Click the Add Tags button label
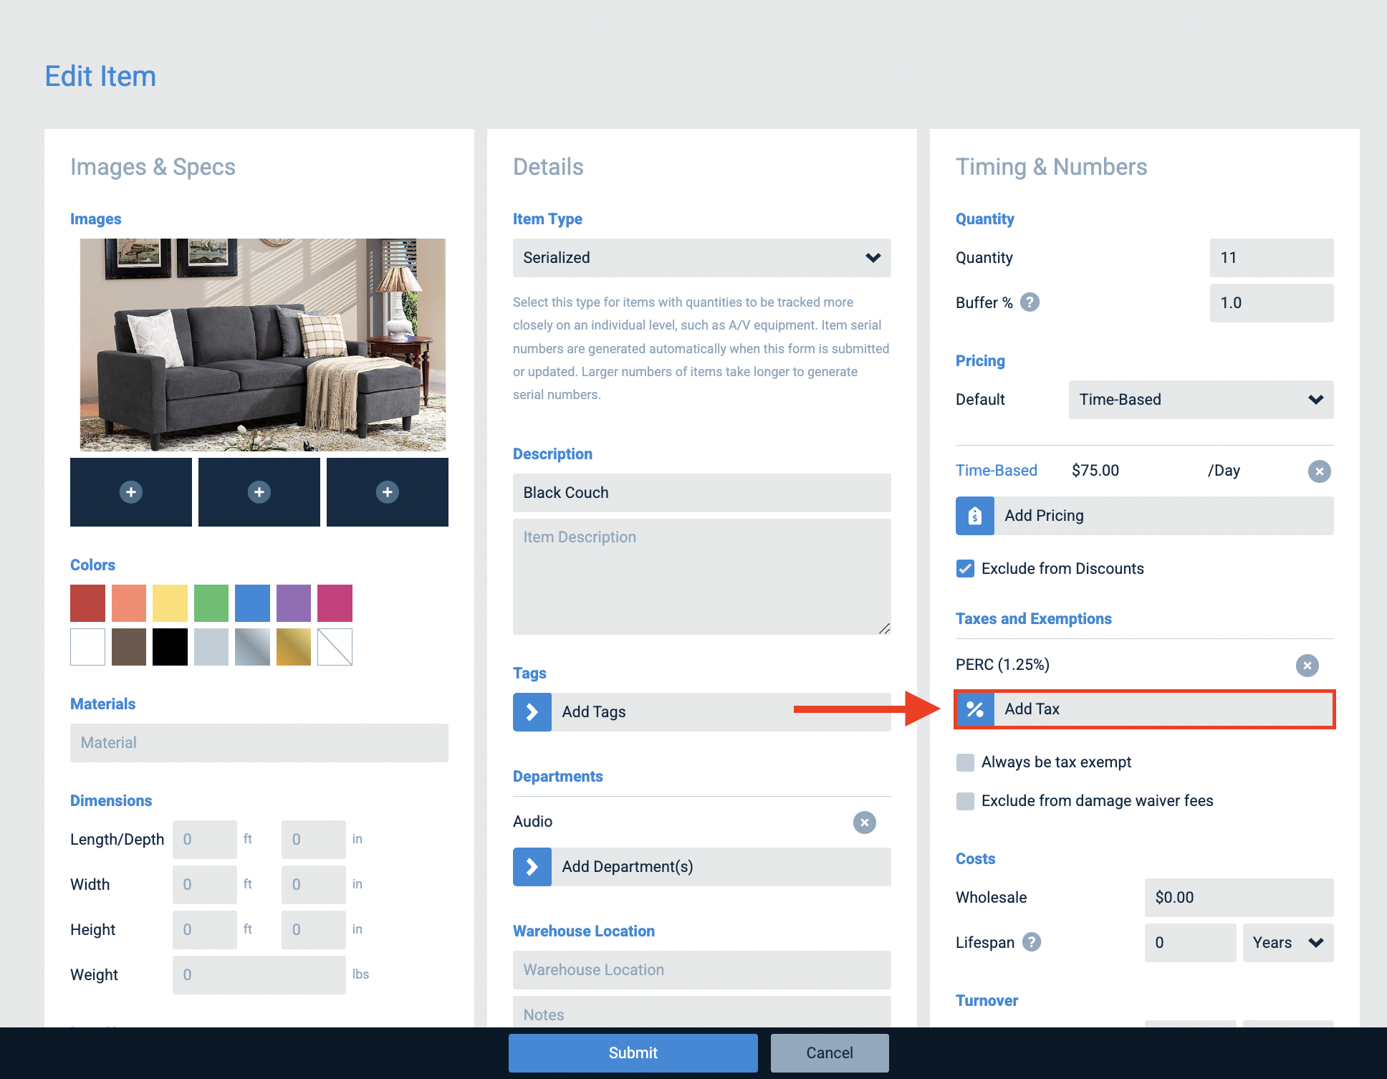 pyautogui.click(x=594, y=712)
